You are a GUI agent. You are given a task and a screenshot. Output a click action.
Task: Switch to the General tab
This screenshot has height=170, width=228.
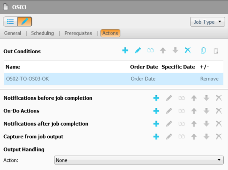tap(13, 33)
